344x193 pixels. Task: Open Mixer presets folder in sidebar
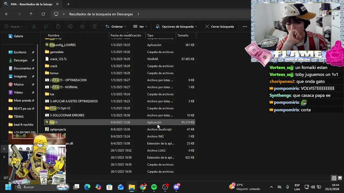tap(23, 101)
